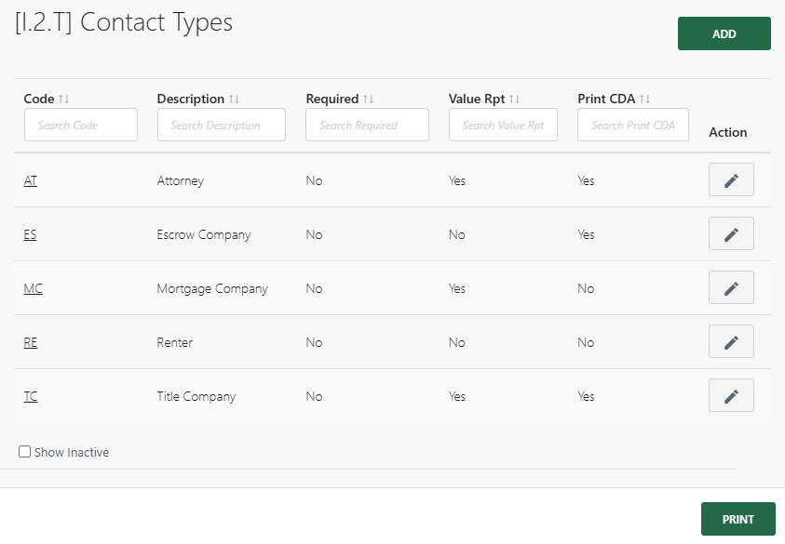Open the TC contact type link

click(x=30, y=396)
